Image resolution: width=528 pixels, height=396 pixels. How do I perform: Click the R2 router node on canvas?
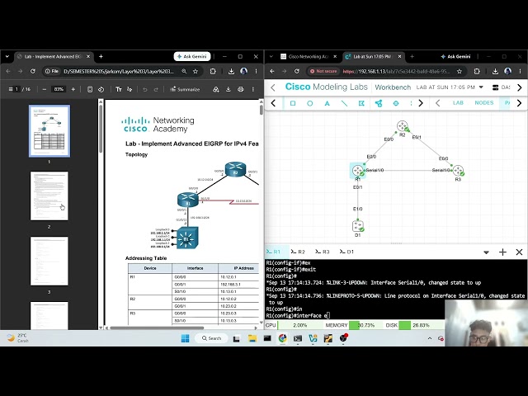point(403,126)
